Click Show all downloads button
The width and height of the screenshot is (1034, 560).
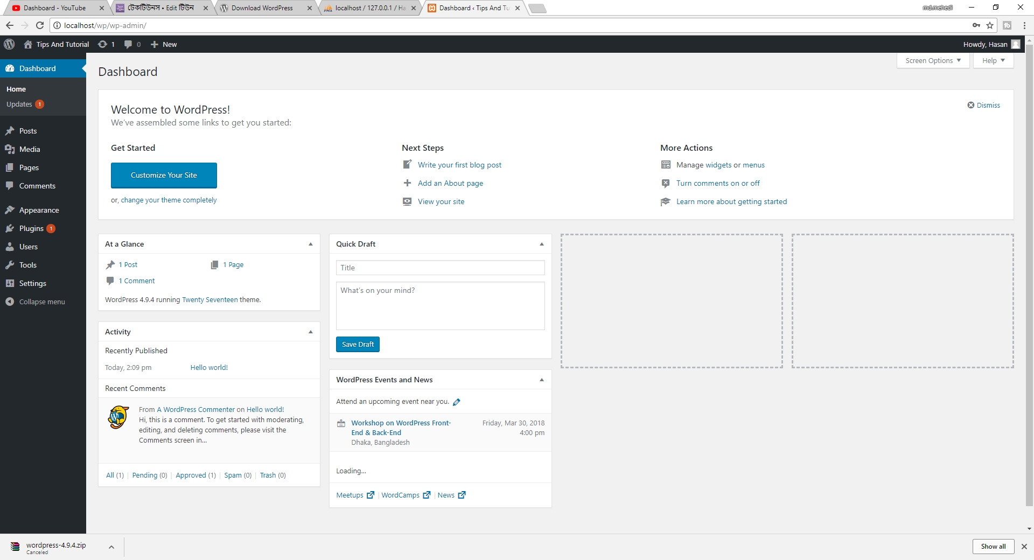pos(993,546)
